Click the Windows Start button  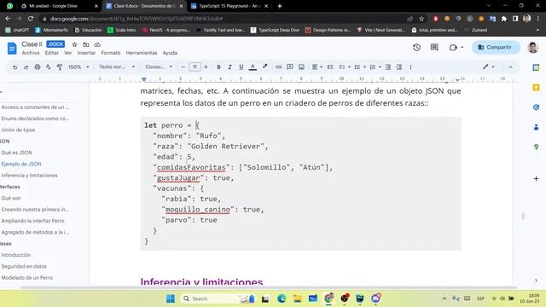coord(171,298)
